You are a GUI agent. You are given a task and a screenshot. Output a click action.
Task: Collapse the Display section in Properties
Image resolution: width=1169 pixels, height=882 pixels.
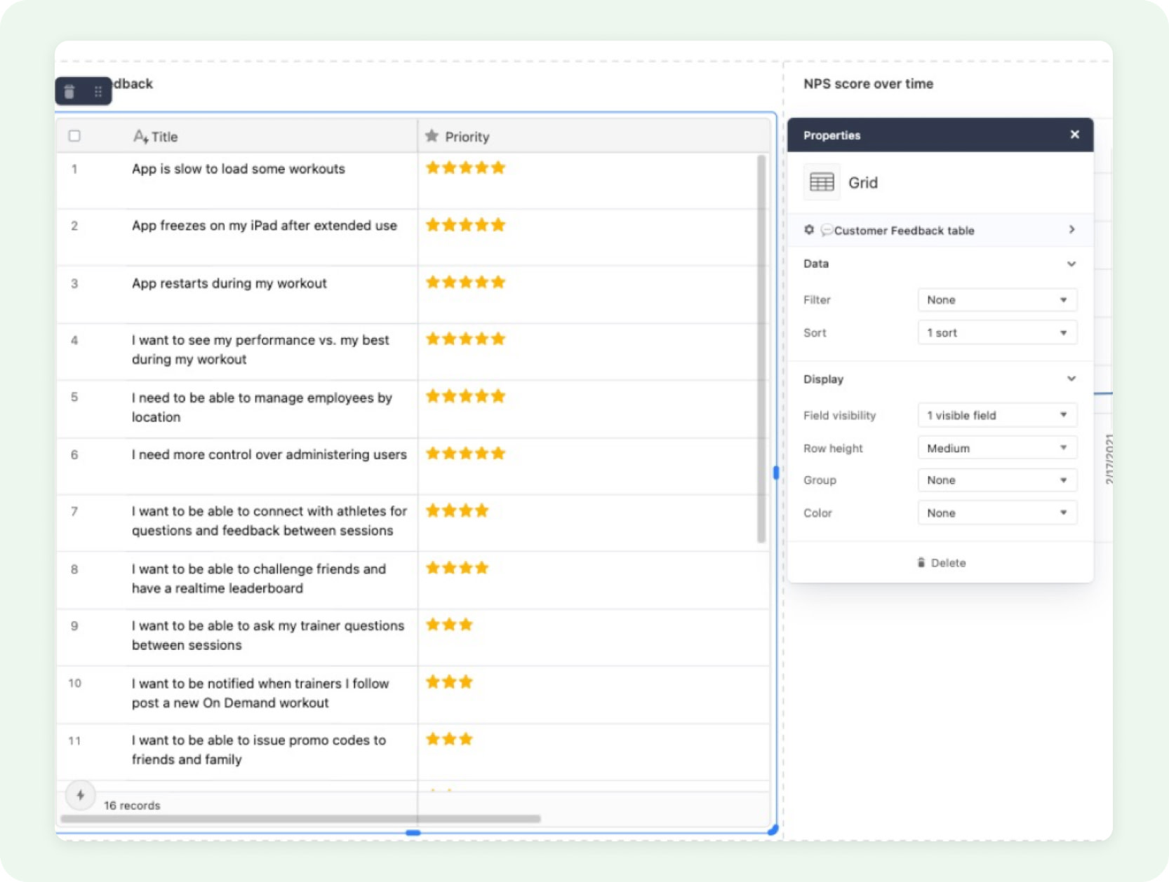click(1071, 379)
